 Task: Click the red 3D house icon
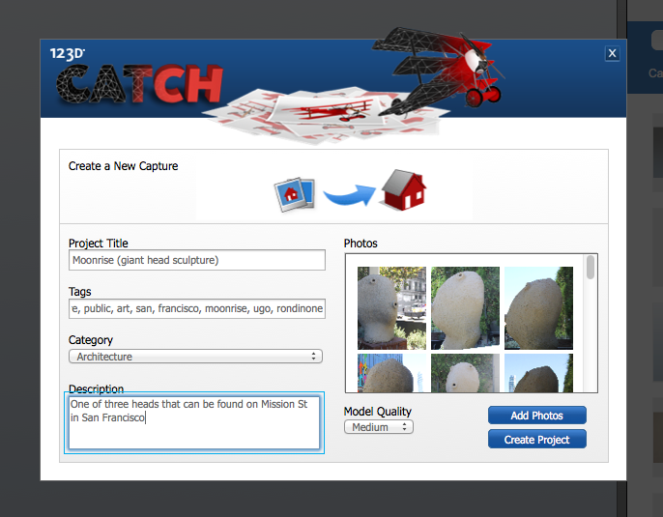403,190
